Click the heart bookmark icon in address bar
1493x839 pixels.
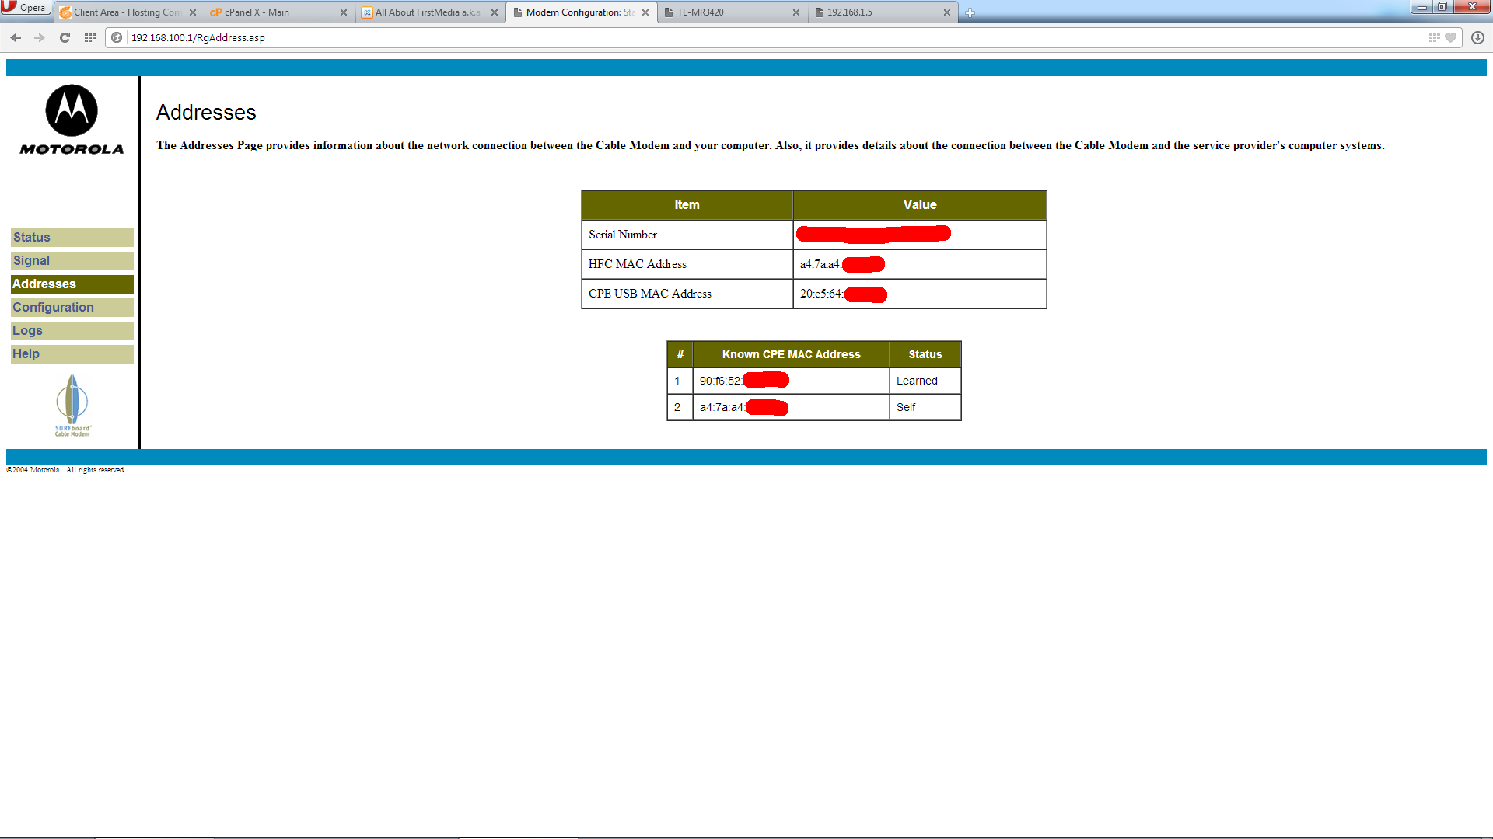[x=1450, y=37]
